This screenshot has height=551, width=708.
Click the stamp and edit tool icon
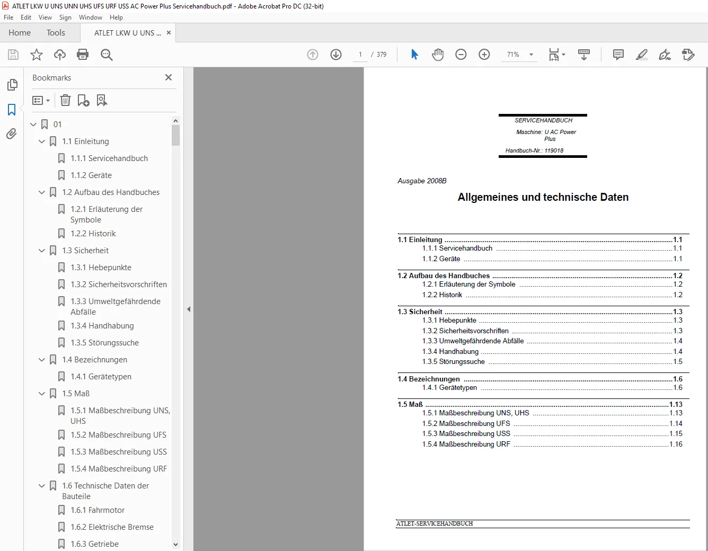coord(688,55)
